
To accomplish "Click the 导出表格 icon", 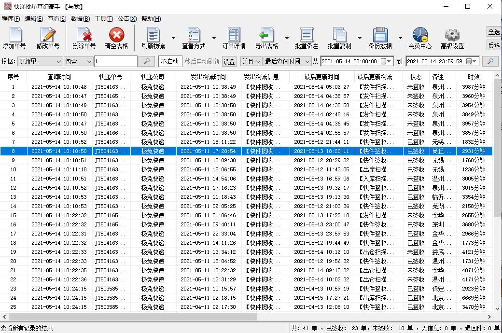I will point(266,35).
